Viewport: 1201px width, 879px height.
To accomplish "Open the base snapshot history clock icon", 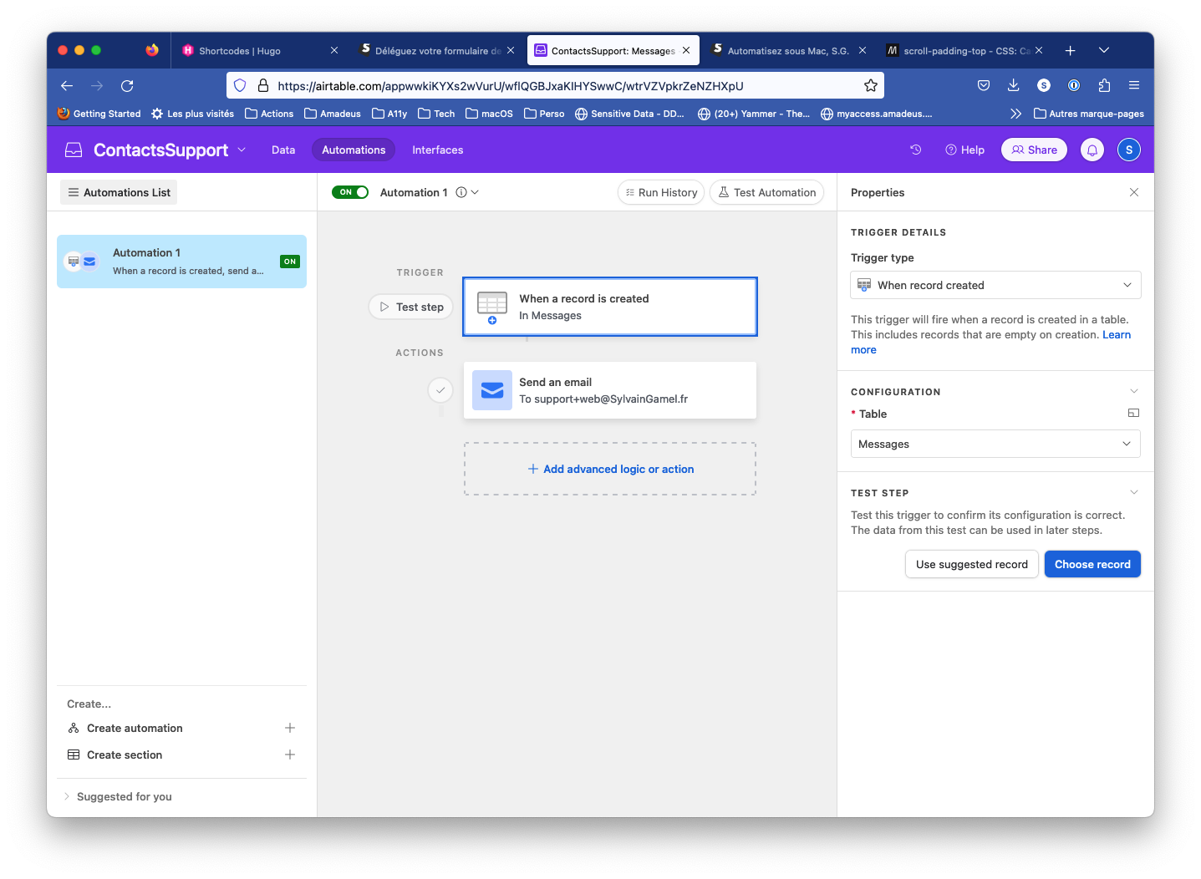I will (x=915, y=150).
